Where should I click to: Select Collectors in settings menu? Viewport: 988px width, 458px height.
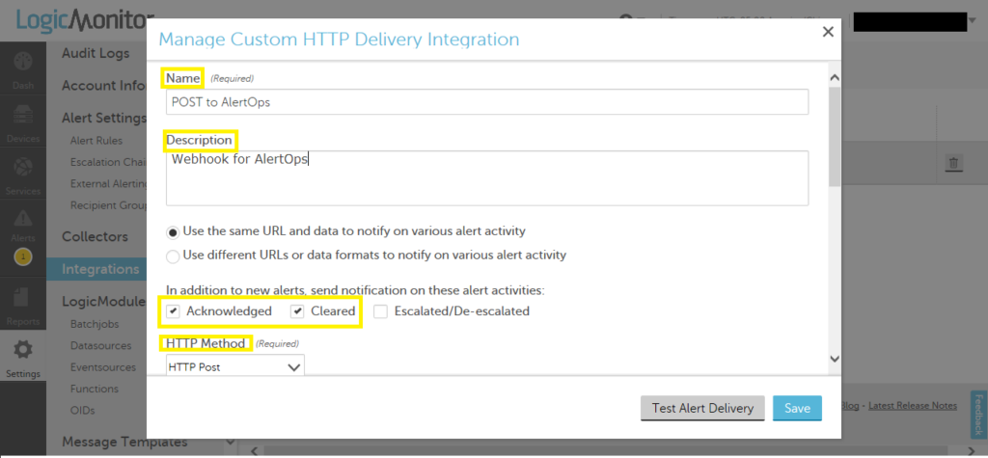(95, 236)
